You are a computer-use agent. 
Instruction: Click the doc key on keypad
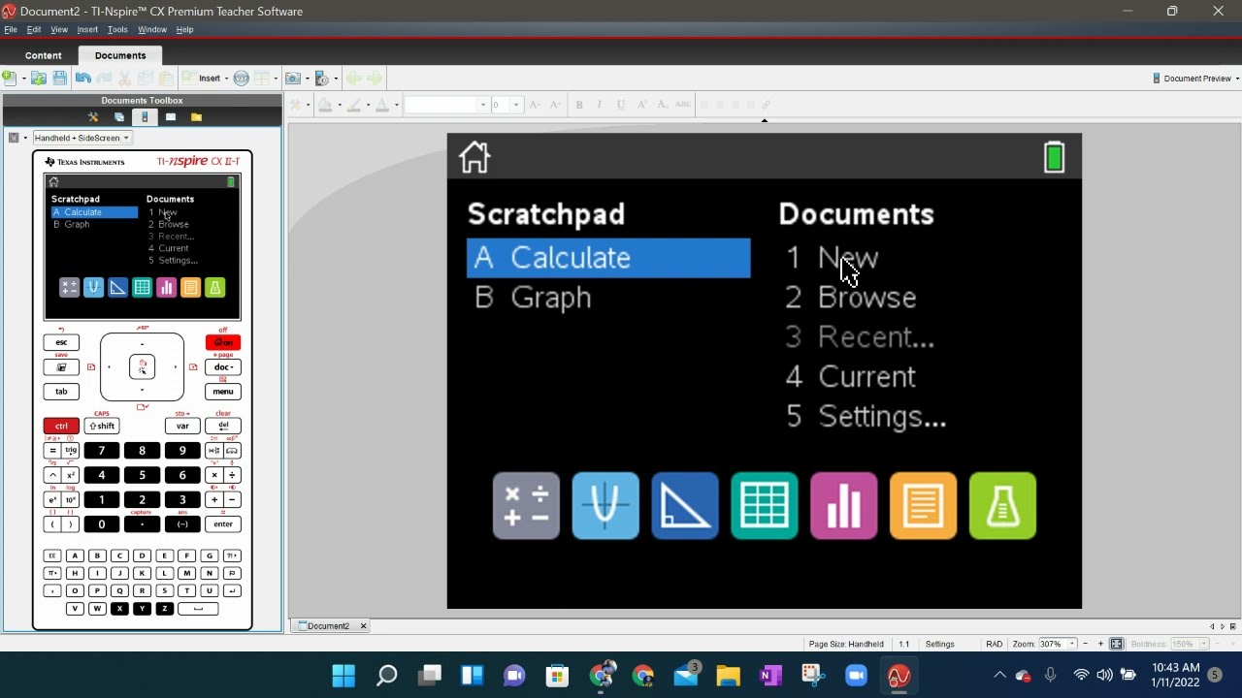pyautogui.click(x=222, y=367)
